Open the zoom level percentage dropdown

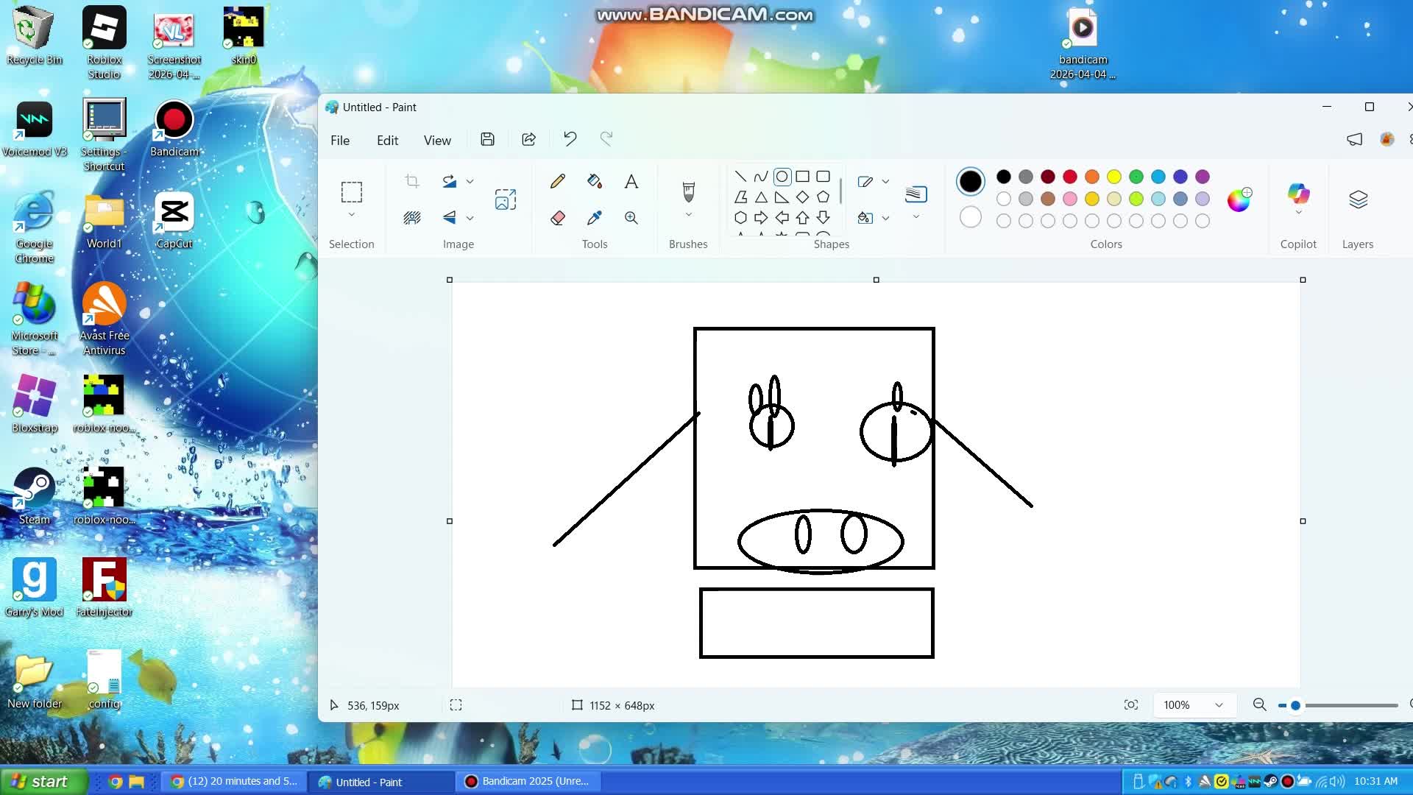[1217, 704]
